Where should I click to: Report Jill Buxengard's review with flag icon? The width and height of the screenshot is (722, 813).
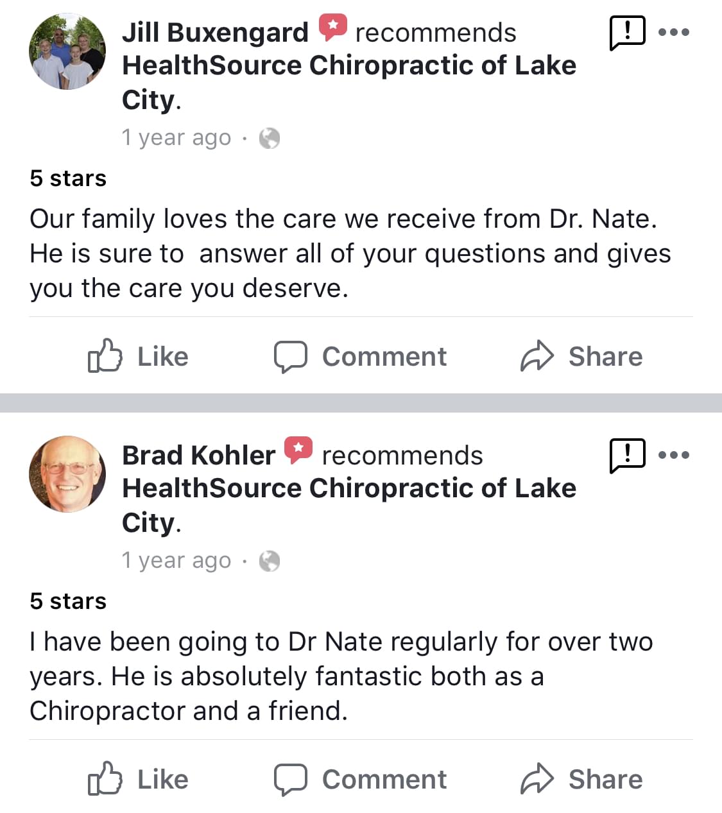pos(626,33)
